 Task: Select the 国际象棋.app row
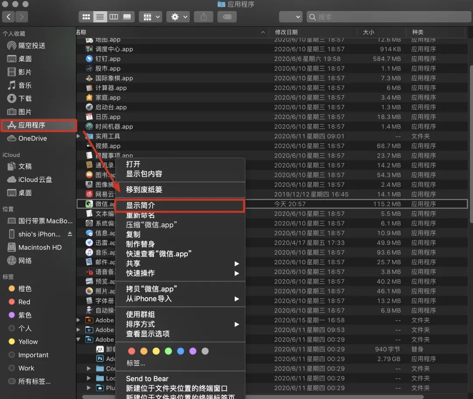coord(272,78)
